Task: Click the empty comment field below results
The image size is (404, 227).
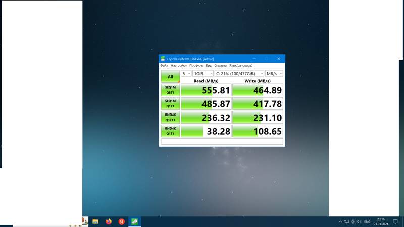Action: [222, 141]
